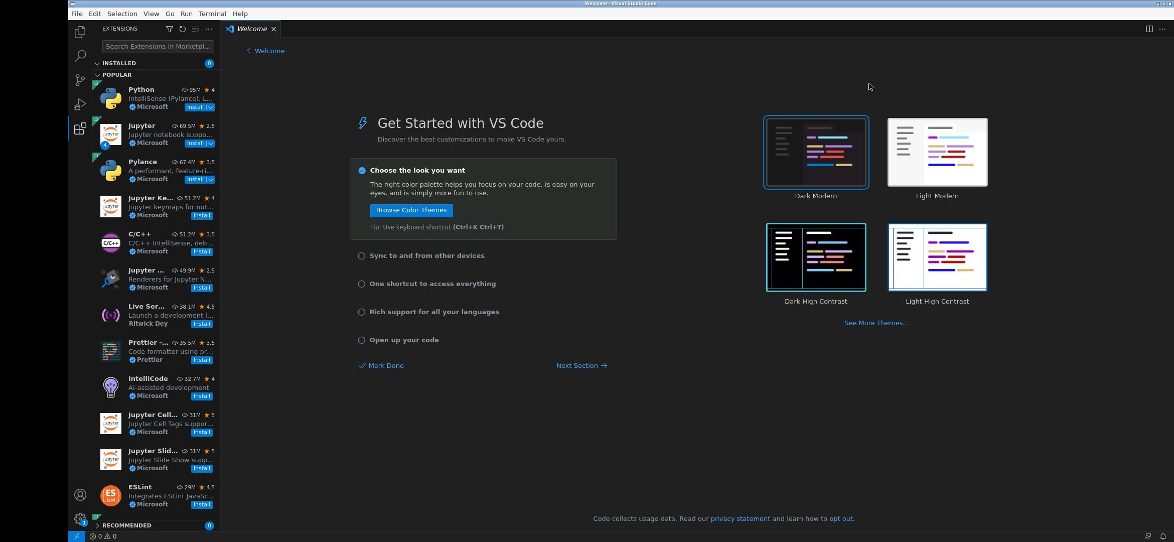This screenshot has height=542, width=1174.
Task: Collapse the Installed extensions section
Action: [156, 63]
